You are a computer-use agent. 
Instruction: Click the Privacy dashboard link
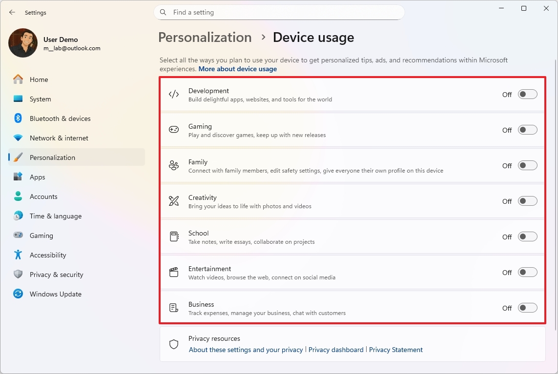[x=336, y=350]
